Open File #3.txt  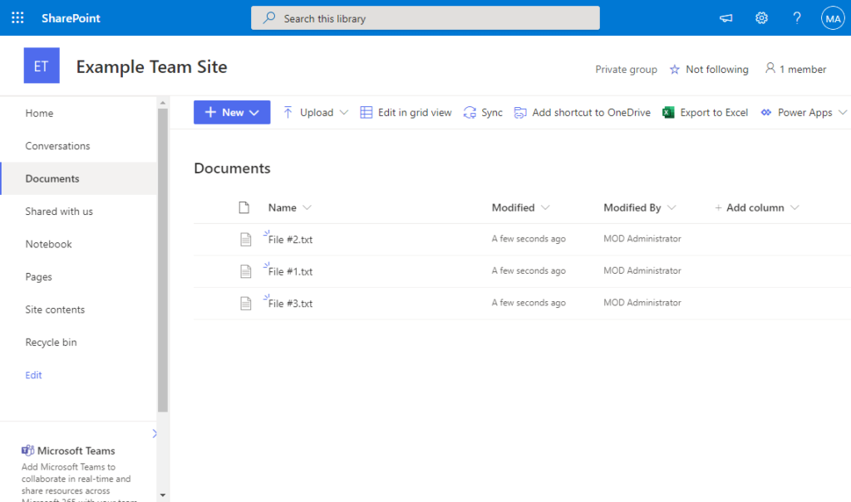290,304
